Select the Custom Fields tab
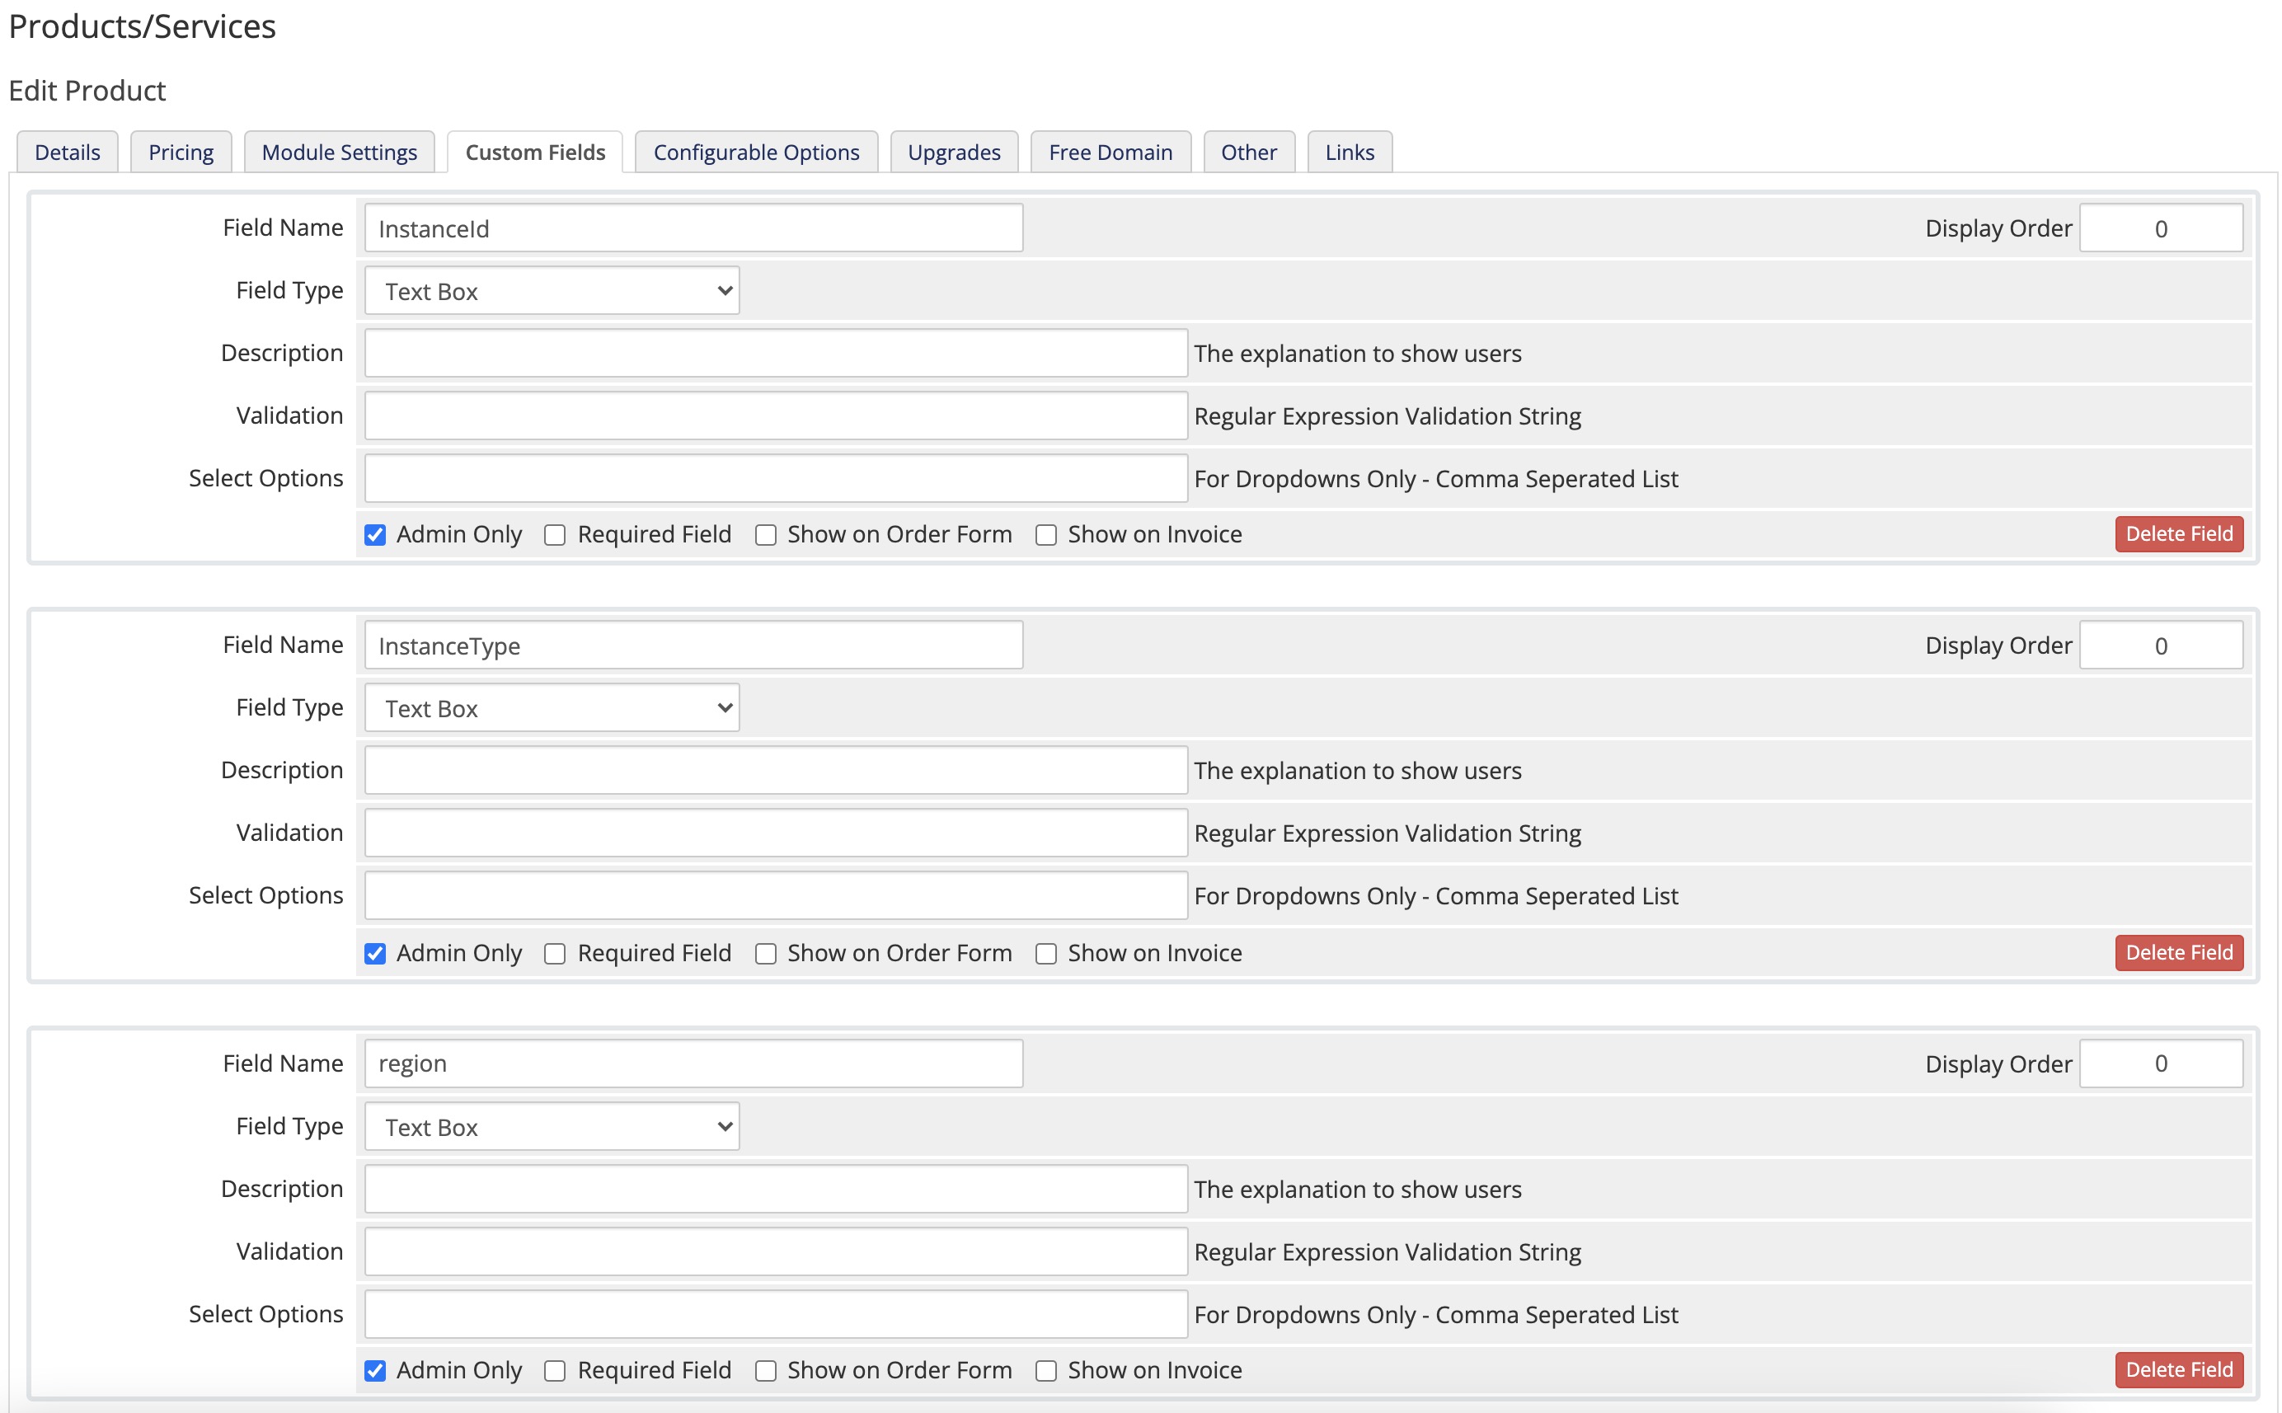Screen dimensions: 2282x1413 click(x=534, y=152)
